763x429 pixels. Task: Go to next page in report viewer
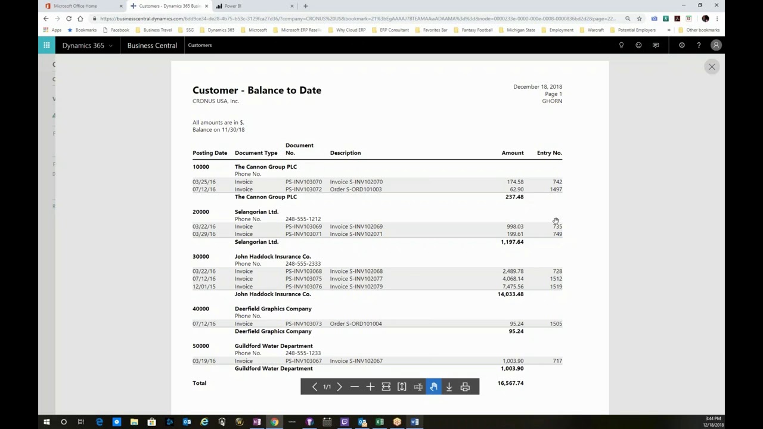pos(339,387)
